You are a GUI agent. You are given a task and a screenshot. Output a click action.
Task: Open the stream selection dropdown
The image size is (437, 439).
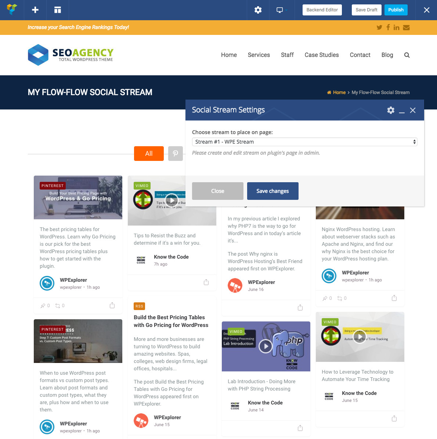click(x=304, y=142)
